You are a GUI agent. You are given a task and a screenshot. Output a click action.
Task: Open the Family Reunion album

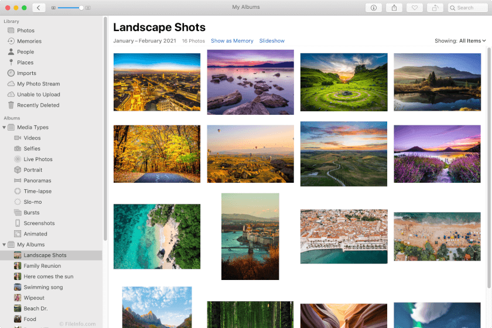[51, 266]
